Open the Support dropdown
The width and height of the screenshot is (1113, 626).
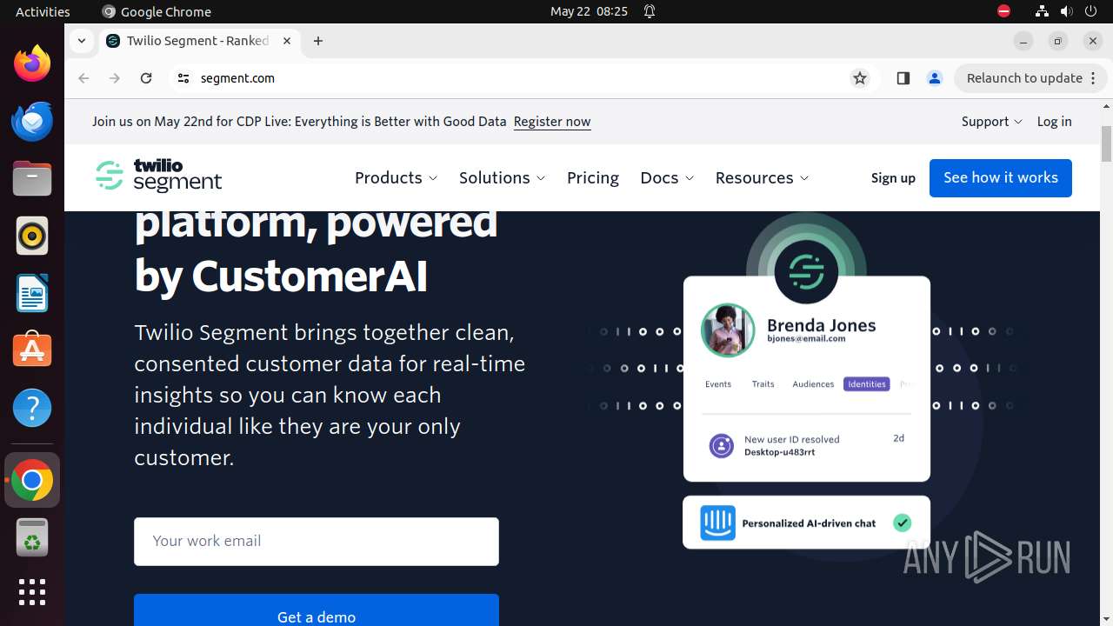point(991,122)
